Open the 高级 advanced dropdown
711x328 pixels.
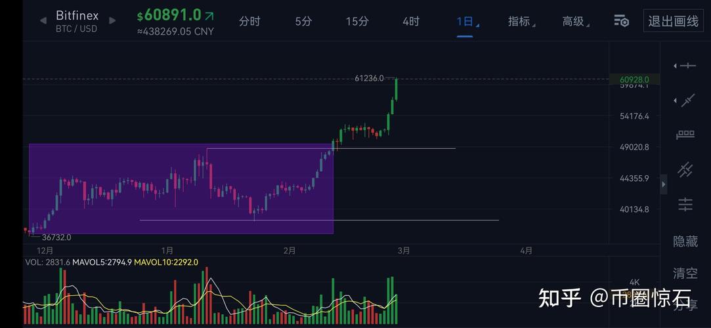575,22
